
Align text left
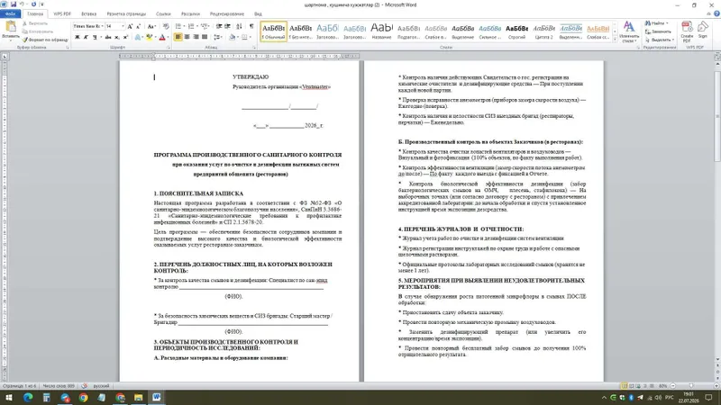point(178,37)
